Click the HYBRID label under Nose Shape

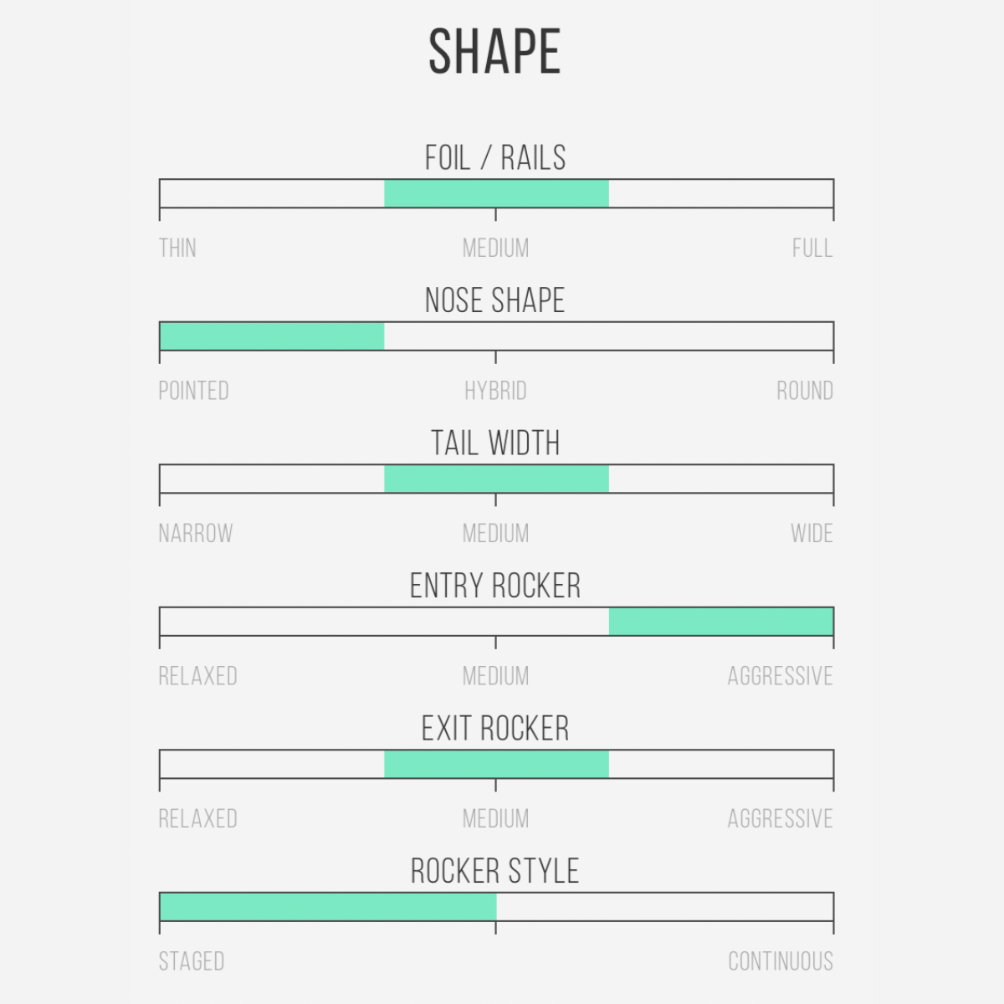coord(495,391)
